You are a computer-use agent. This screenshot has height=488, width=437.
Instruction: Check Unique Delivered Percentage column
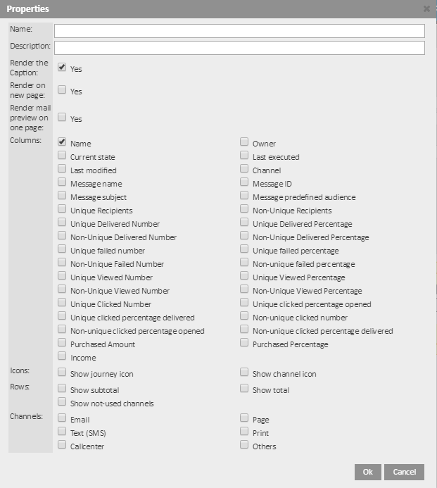click(x=244, y=223)
